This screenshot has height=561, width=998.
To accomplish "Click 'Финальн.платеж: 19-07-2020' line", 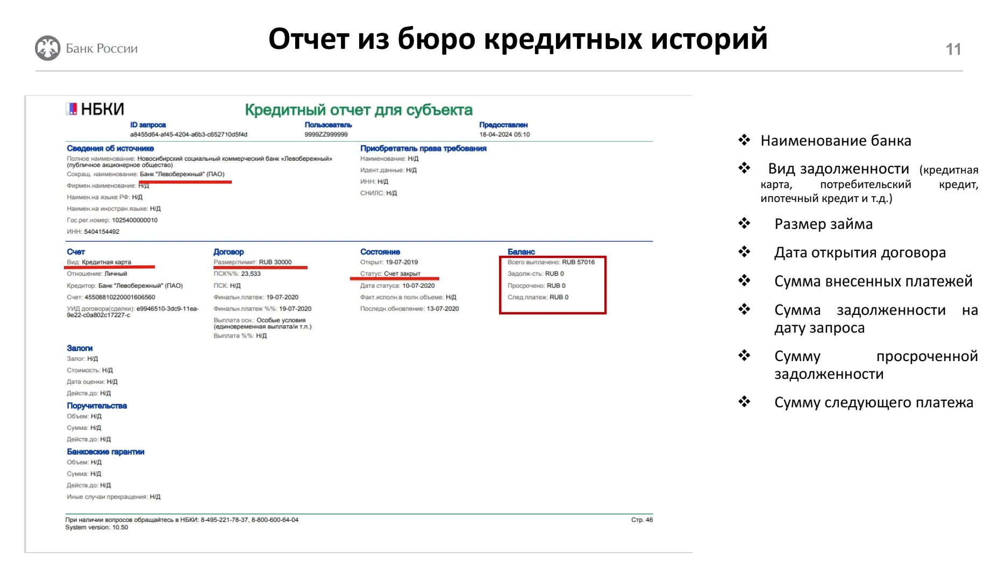I will 256,297.
